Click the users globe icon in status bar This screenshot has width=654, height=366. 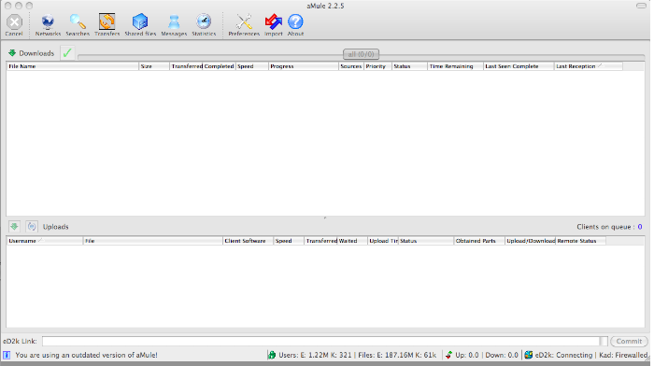point(272,355)
